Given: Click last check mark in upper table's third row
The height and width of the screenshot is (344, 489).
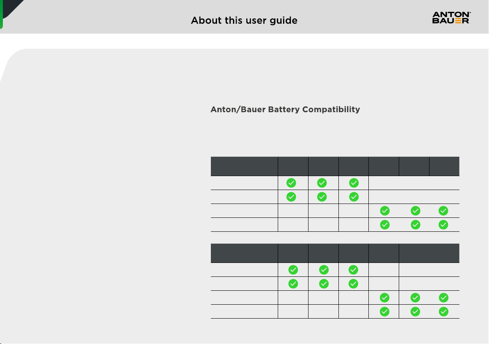Looking at the screenshot, I should [443, 211].
